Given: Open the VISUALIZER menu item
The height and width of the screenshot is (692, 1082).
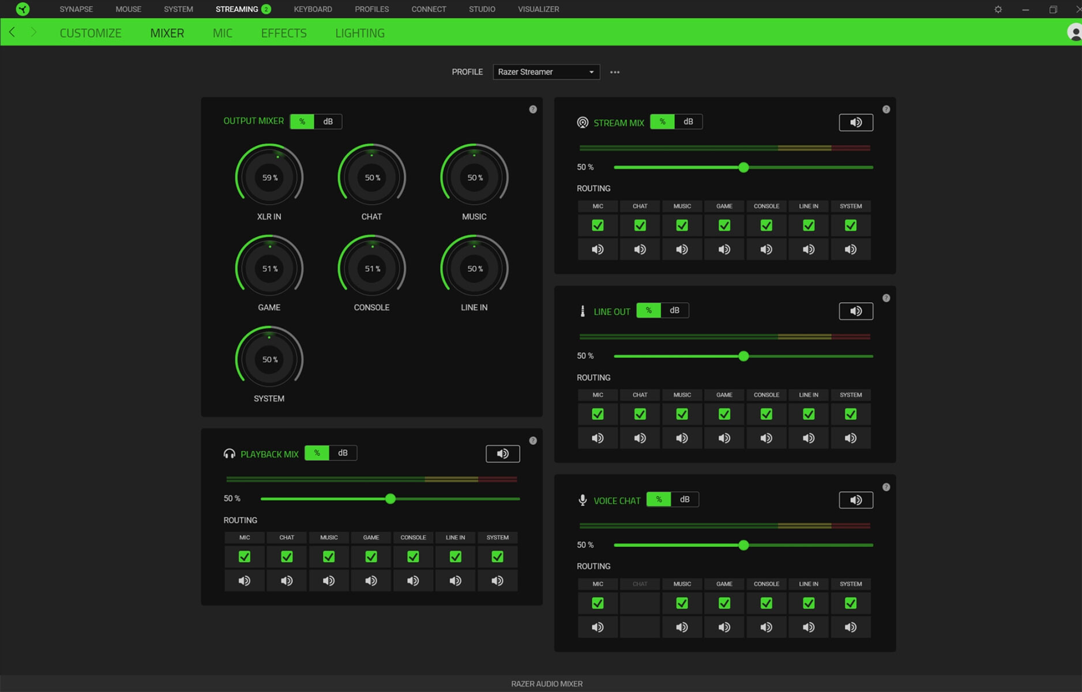Looking at the screenshot, I should pyautogui.click(x=538, y=9).
